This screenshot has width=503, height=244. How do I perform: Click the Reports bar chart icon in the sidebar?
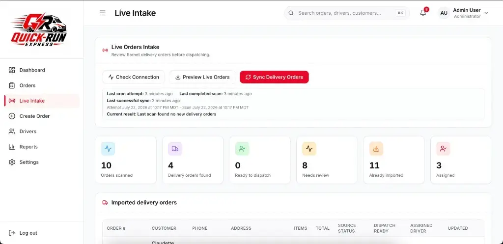click(x=12, y=147)
